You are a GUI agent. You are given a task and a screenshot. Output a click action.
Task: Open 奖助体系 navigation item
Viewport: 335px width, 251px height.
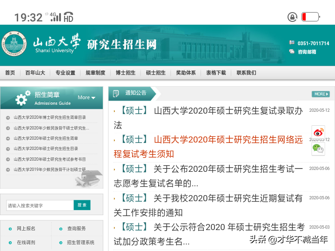coord(186,73)
